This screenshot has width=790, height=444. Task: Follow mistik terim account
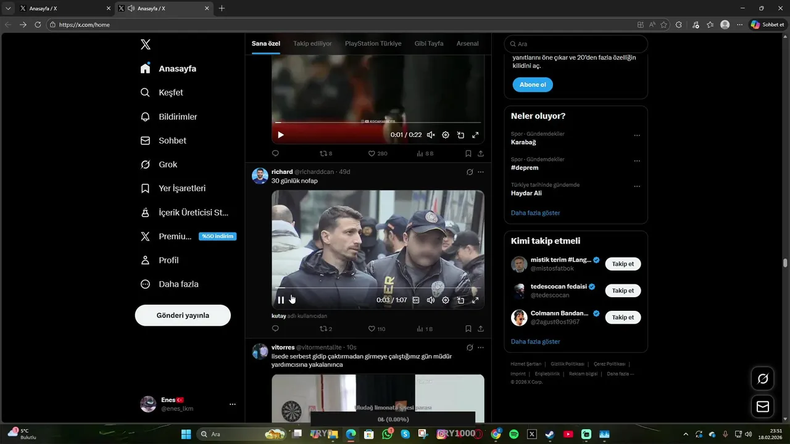coord(623,264)
